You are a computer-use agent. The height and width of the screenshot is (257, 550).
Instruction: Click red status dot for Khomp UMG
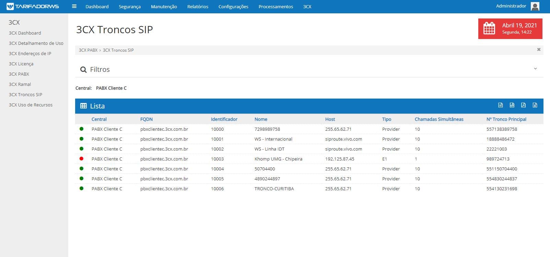pyautogui.click(x=81, y=159)
